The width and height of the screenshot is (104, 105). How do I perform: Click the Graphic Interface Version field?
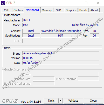pos(66,74)
